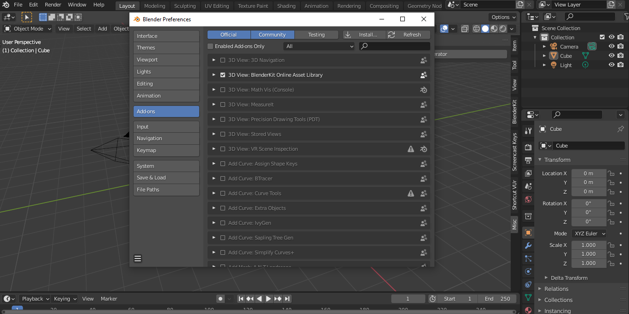The height and width of the screenshot is (314, 629).
Task: Open the Keymap preferences section
Action: [x=166, y=150]
